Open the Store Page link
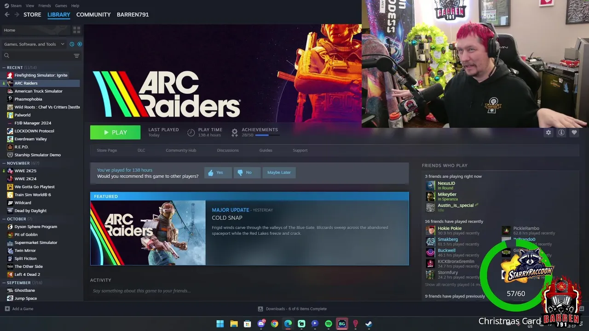Viewport: 589px width, 331px height. [107, 150]
